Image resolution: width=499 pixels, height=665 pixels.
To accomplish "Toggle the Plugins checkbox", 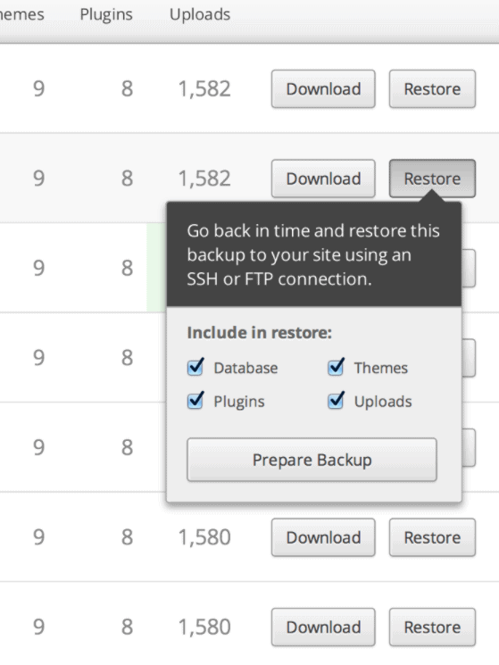I will [195, 401].
